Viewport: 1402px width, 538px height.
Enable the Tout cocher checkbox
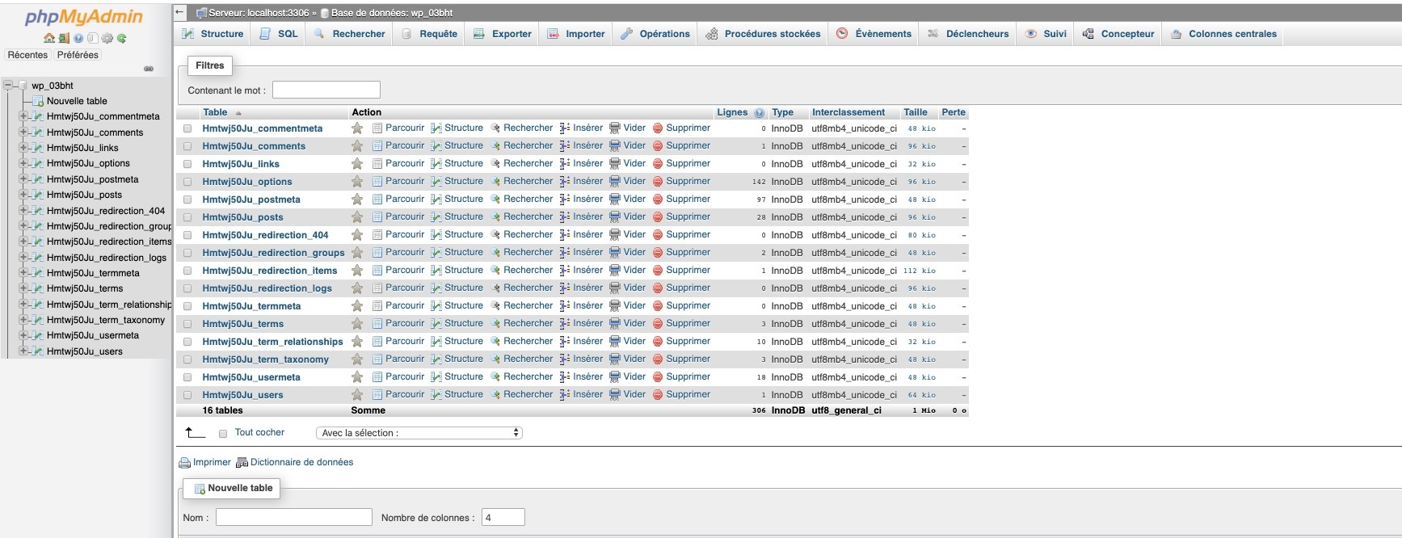point(223,434)
